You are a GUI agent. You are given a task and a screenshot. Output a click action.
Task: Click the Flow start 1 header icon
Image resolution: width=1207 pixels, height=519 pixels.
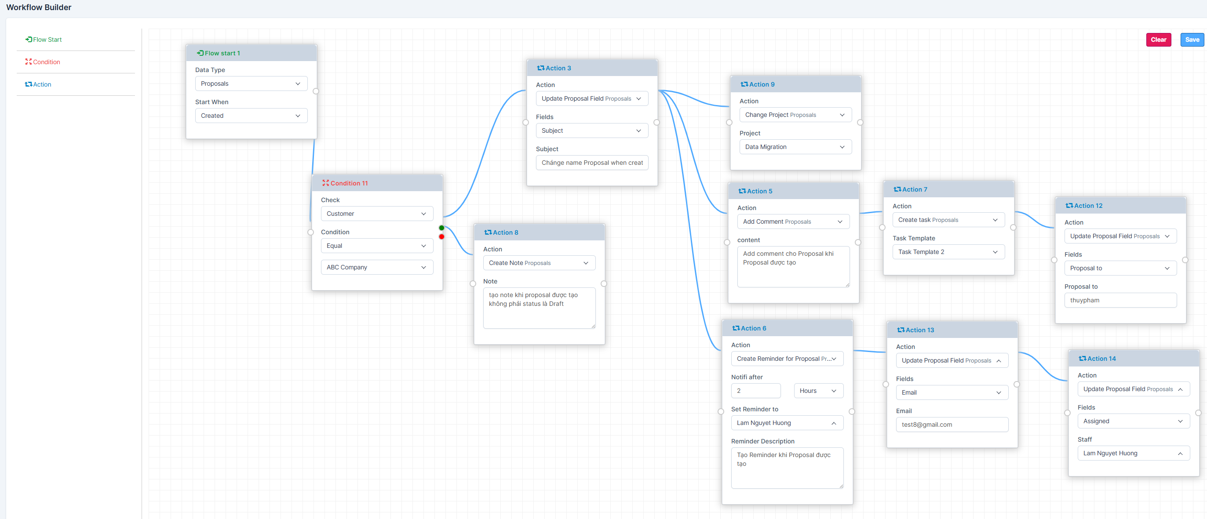(200, 53)
